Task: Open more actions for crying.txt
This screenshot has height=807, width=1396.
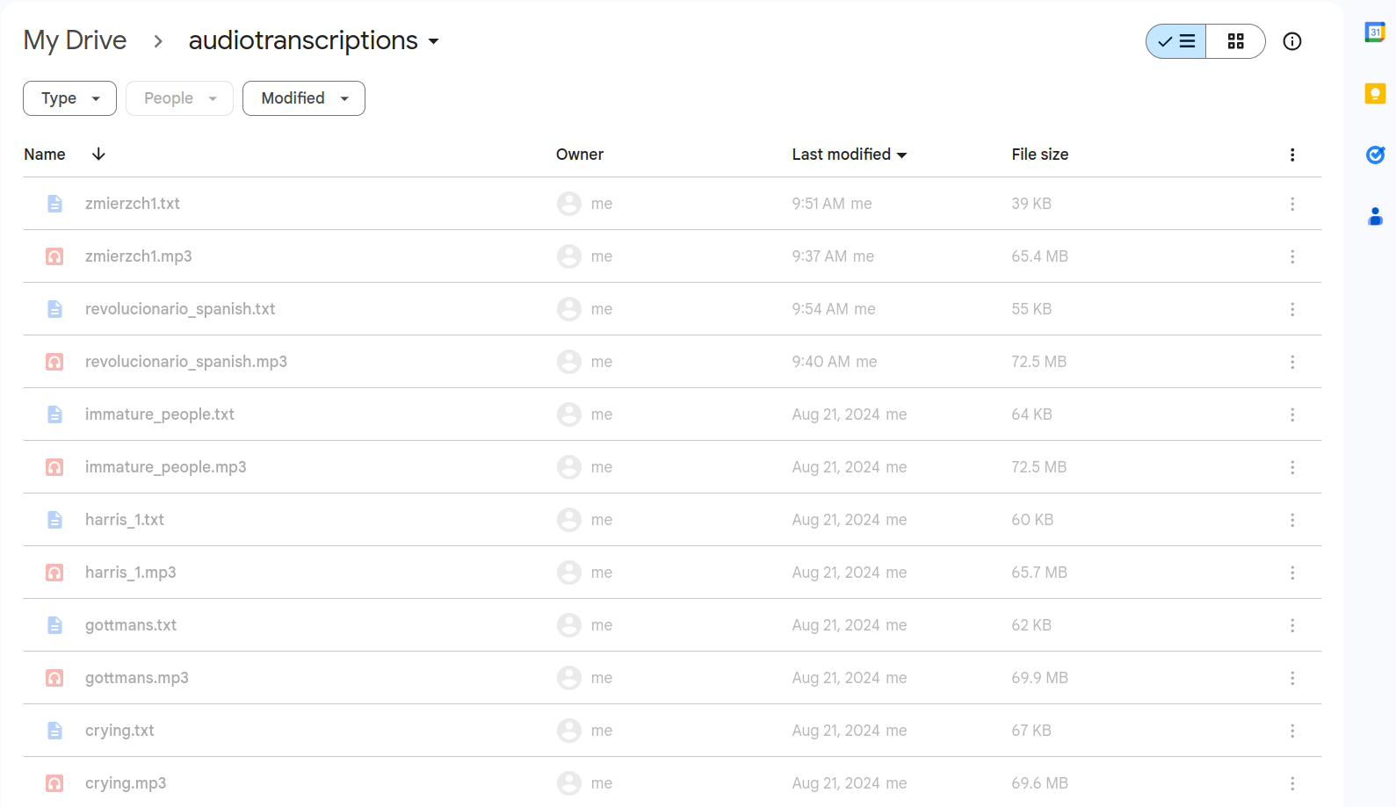Action: [1291, 731]
